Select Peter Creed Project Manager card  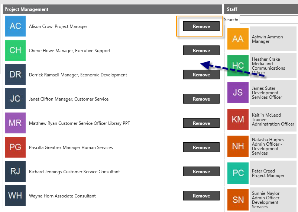[262, 173]
